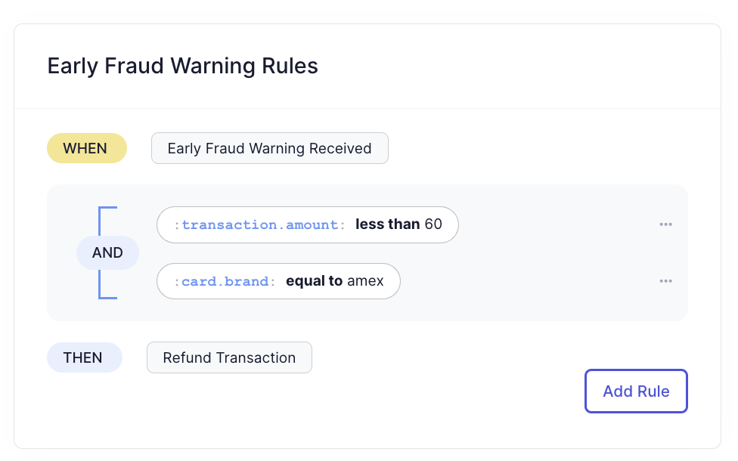Click the Early Fraud Warning Rules heading

[183, 66]
